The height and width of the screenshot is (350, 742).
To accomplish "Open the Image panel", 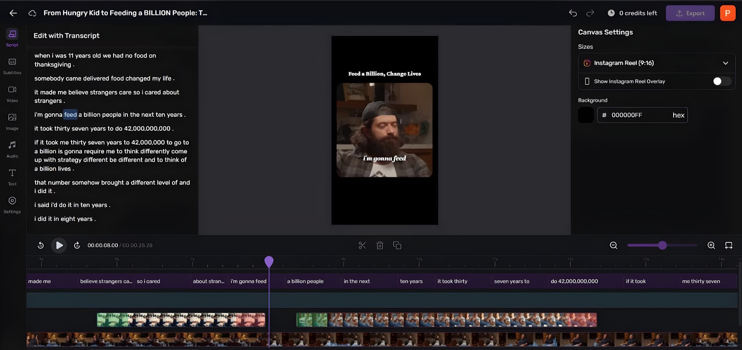I will [12, 121].
